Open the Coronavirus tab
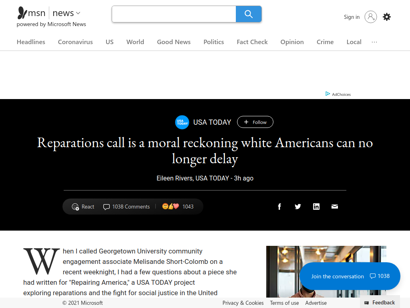410x308 pixels. pyautogui.click(x=75, y=42)
